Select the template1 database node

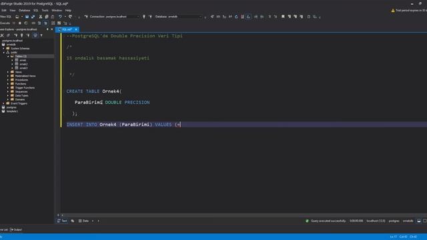12,111
